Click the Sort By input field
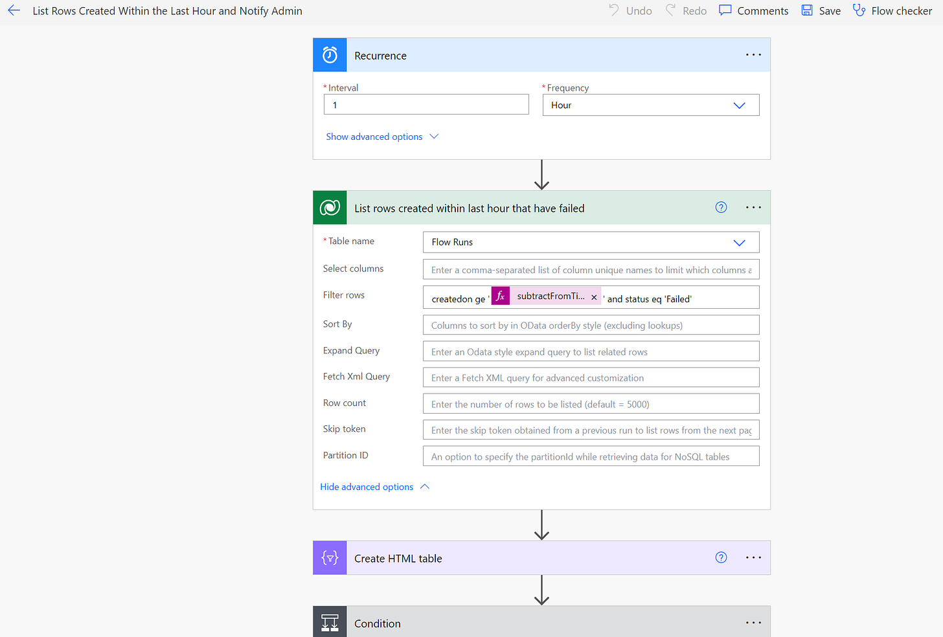This screenshot has width=943, height=637. coord(591,325)
